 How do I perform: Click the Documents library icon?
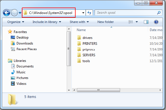click(x=13, y=66)
